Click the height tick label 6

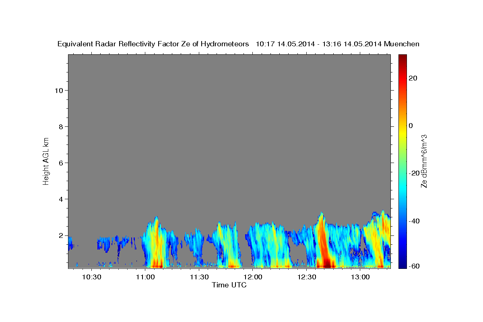pos(61,163)
